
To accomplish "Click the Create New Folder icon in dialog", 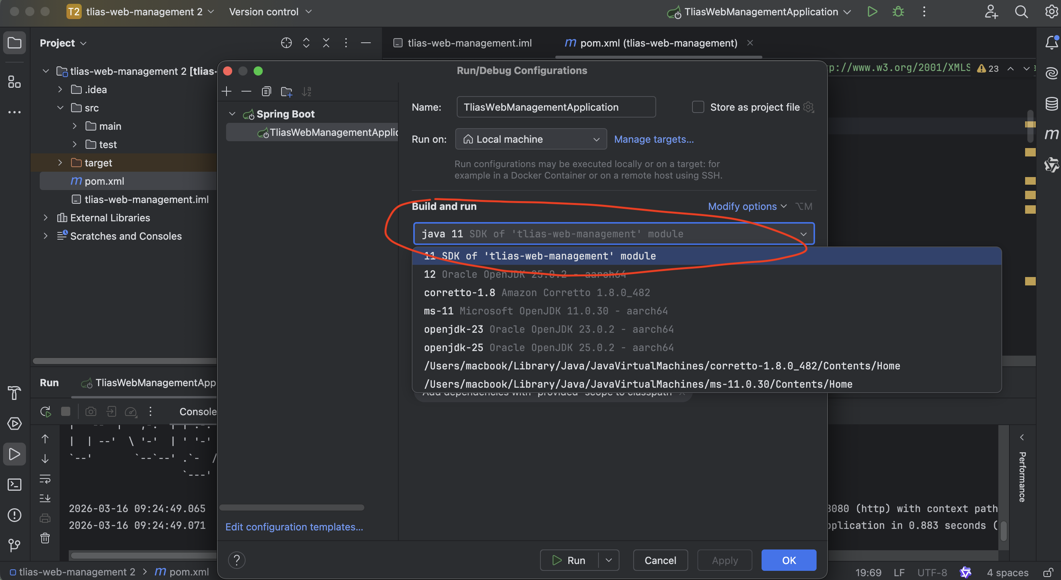I will [x=286, y=91].
